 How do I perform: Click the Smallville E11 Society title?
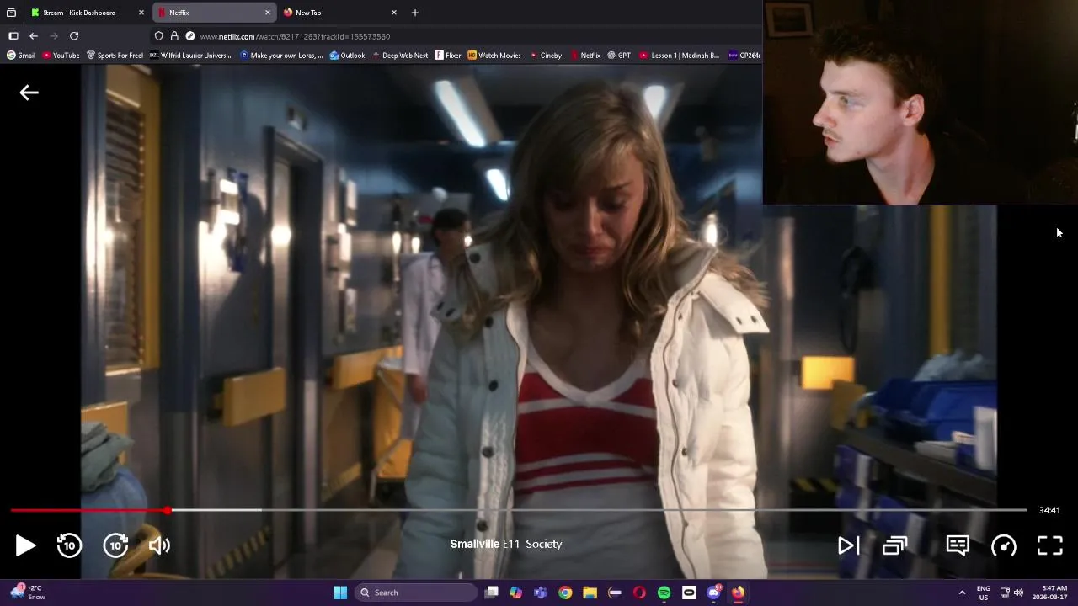point(505,544)
